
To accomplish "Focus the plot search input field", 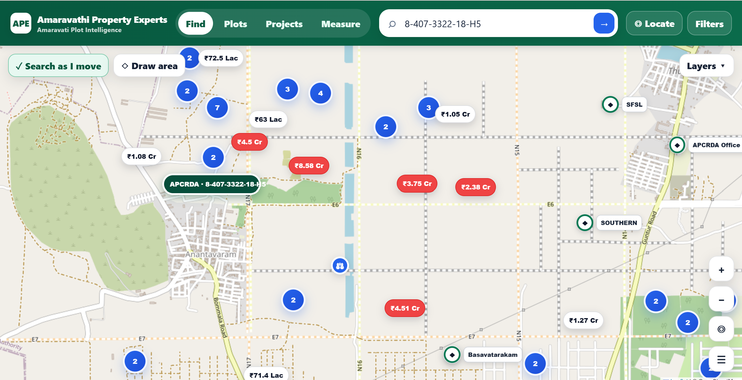I will 496,24.
